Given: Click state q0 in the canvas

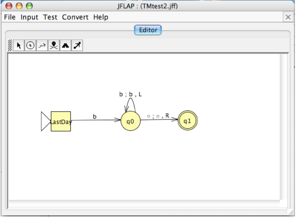Looking at the screenshot, I should point(131,121).
